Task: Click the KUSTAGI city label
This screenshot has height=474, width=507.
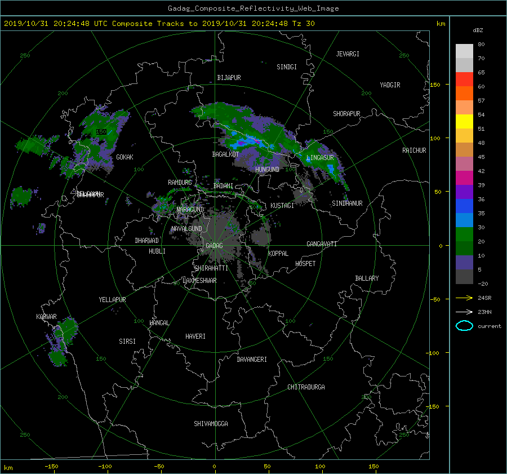Action: 282,206
